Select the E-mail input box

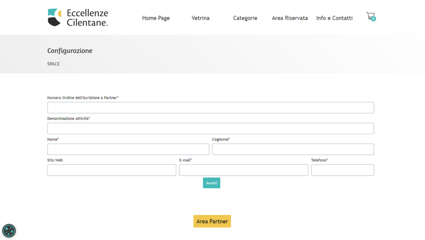tap(244, 170)
